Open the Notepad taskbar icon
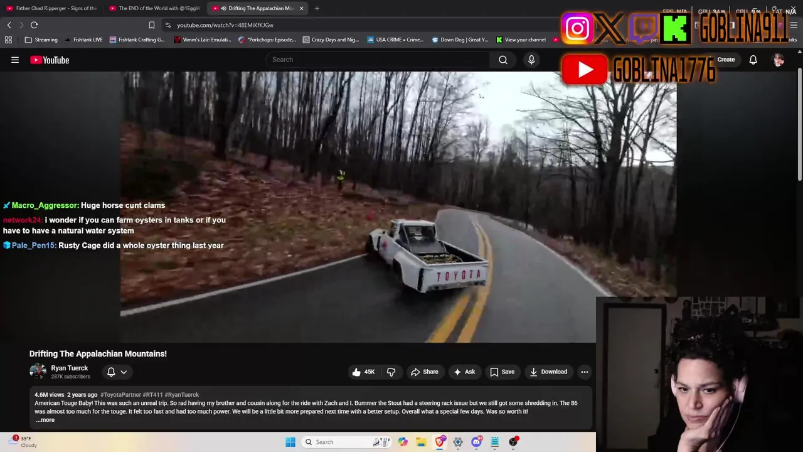Image resolution: width=803 pixels, height=452 pixels. (494, 442)
